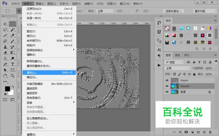Open the 样式 style dropdown
The image size is (219, 136).
tap(105, 11)
